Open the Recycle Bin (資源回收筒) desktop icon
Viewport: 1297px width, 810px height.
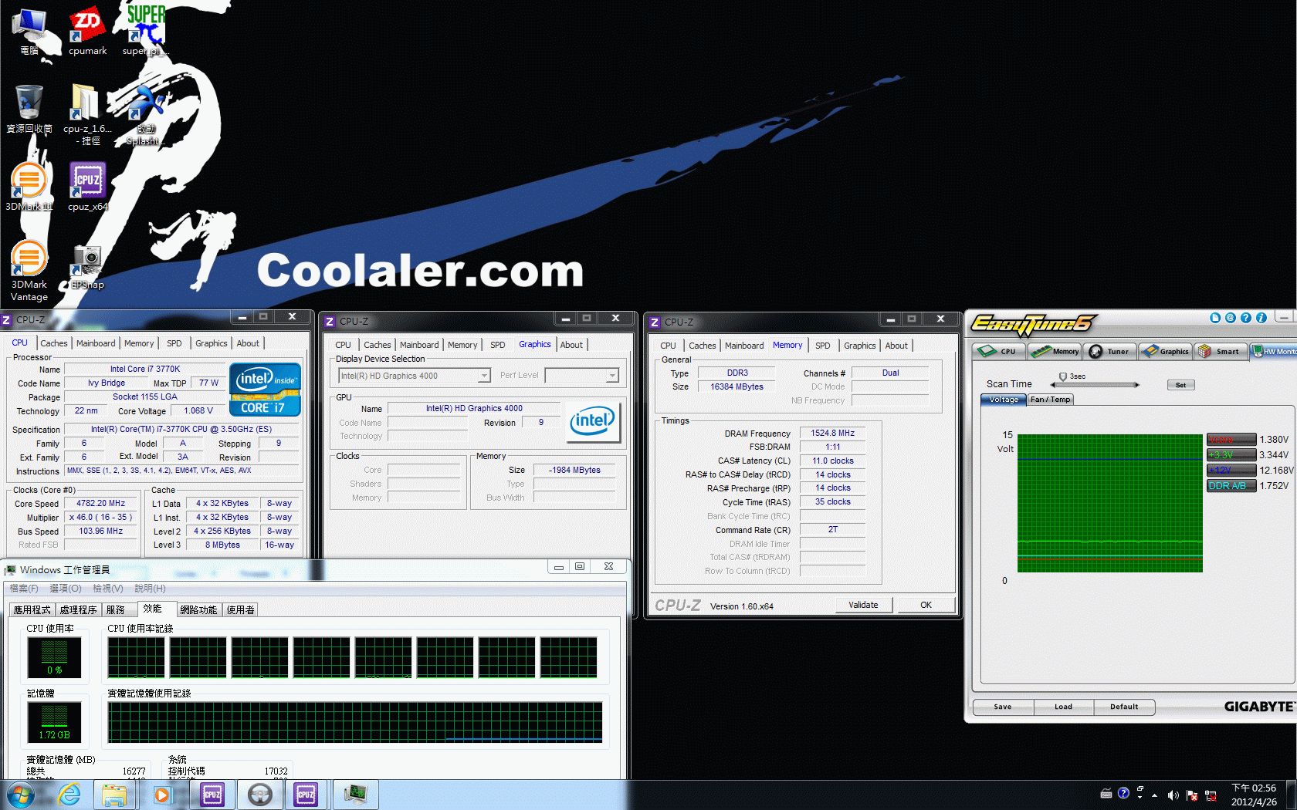[29, 109]
